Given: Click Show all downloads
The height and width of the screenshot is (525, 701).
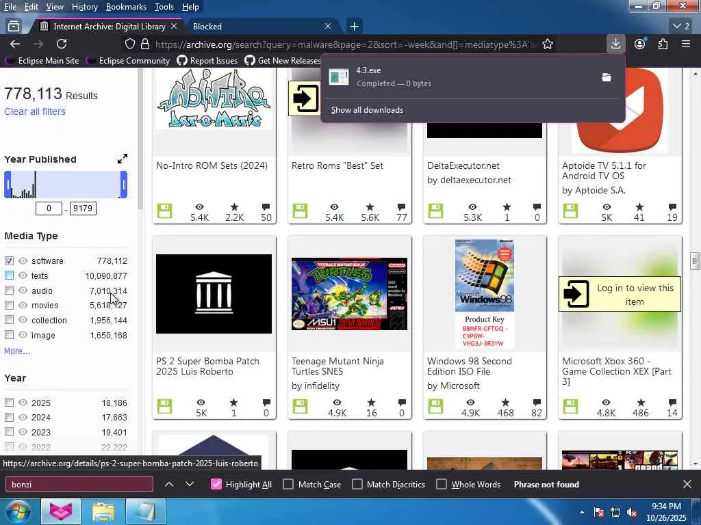Looking at the screenshot, I should tap(367, 110).
